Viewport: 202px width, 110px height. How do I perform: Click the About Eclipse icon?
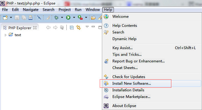click(106, 106)
